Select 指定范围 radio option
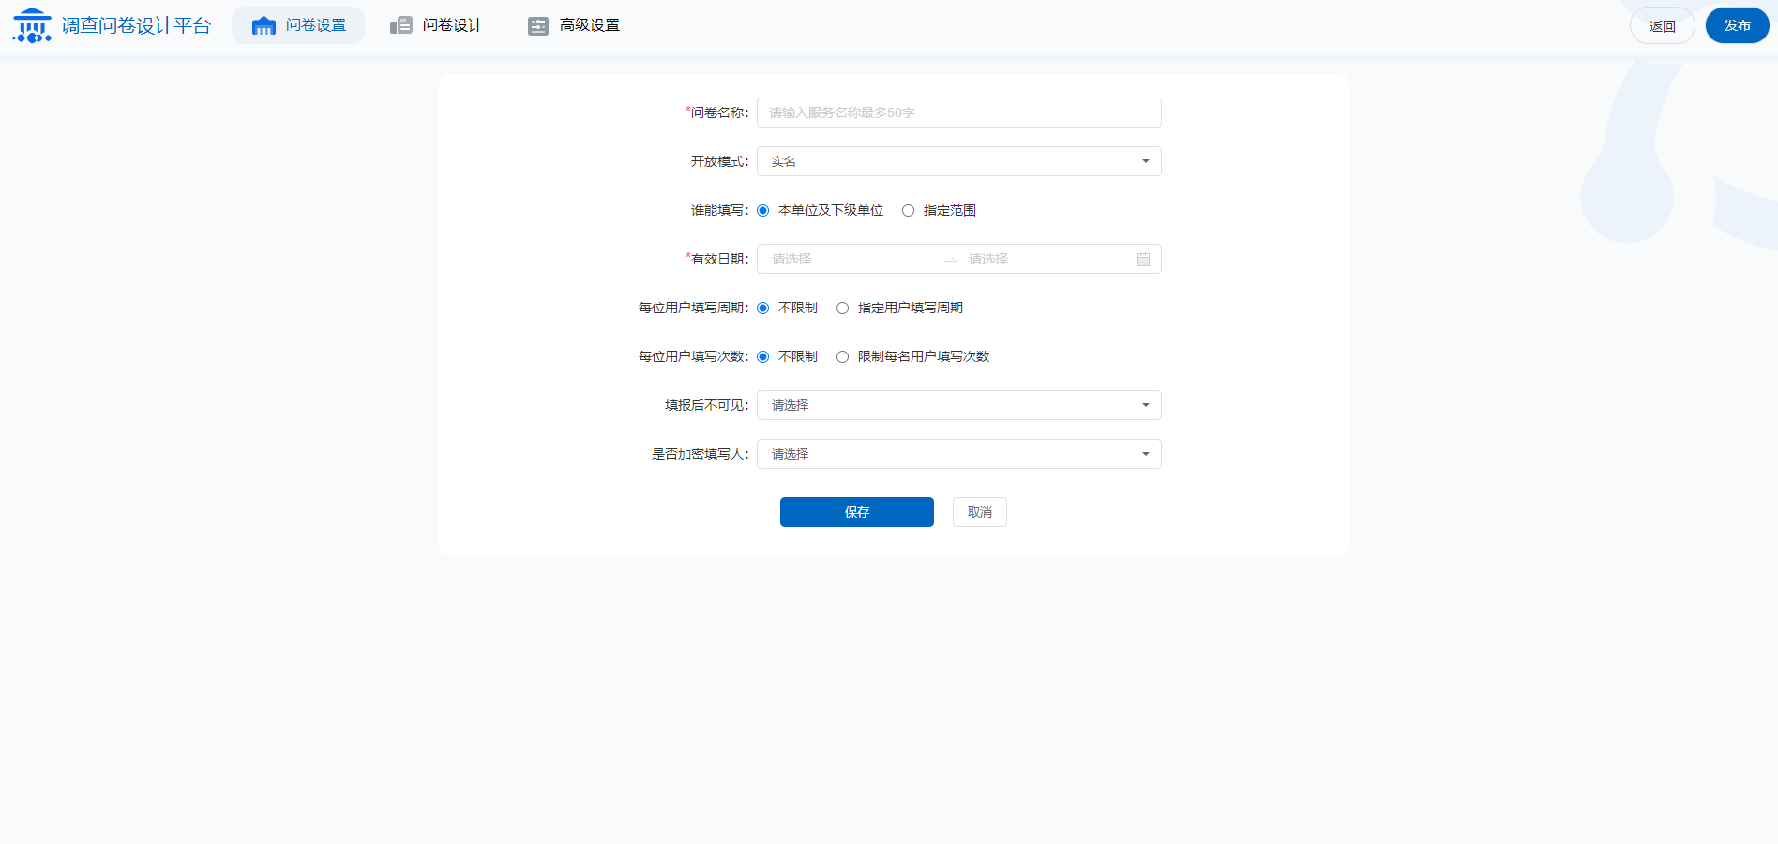This screenshot has width=1778, height=844. [908, 211]
